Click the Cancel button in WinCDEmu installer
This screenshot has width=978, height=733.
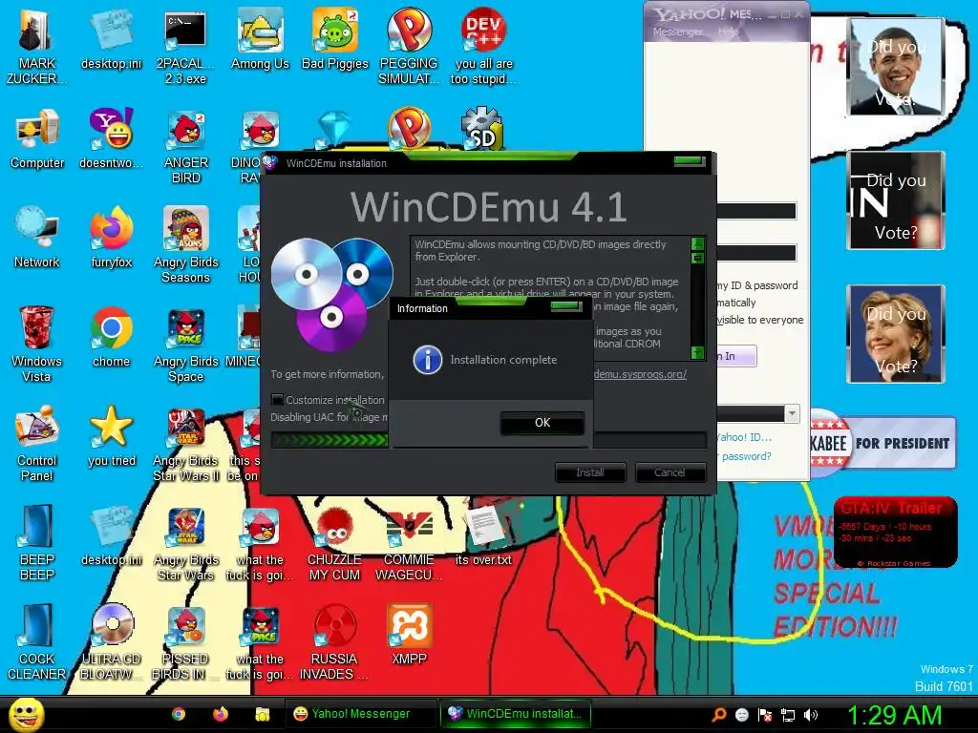(x=670, y=472)
